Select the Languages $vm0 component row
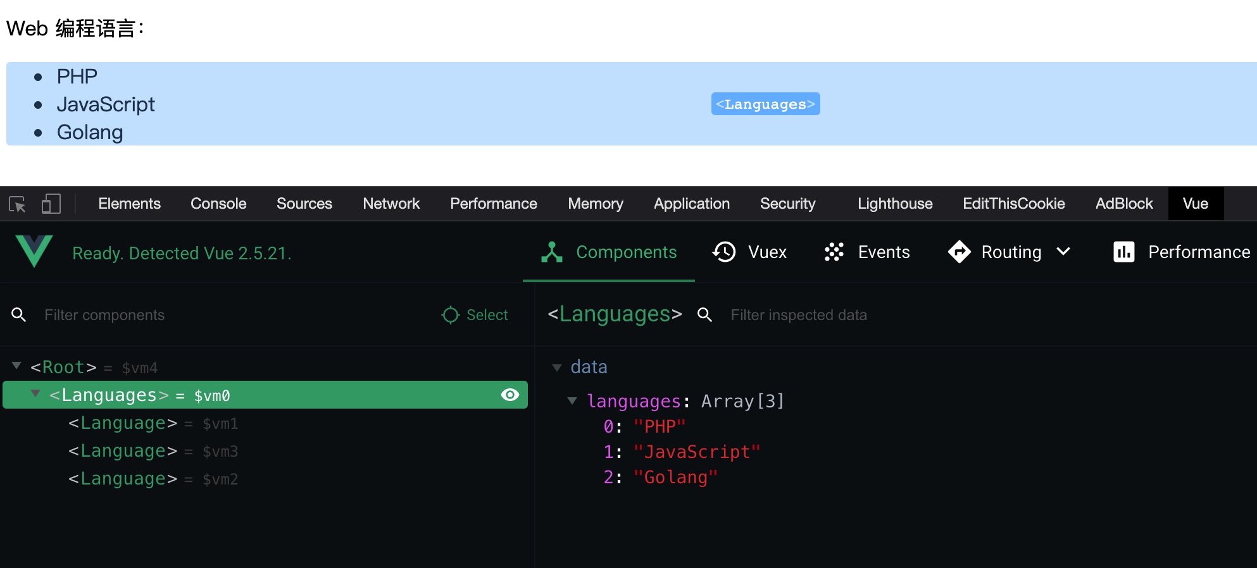Image resolution: width=1257 pixels, height=568 pixels. pyautogui.click(x=265, y=395)
